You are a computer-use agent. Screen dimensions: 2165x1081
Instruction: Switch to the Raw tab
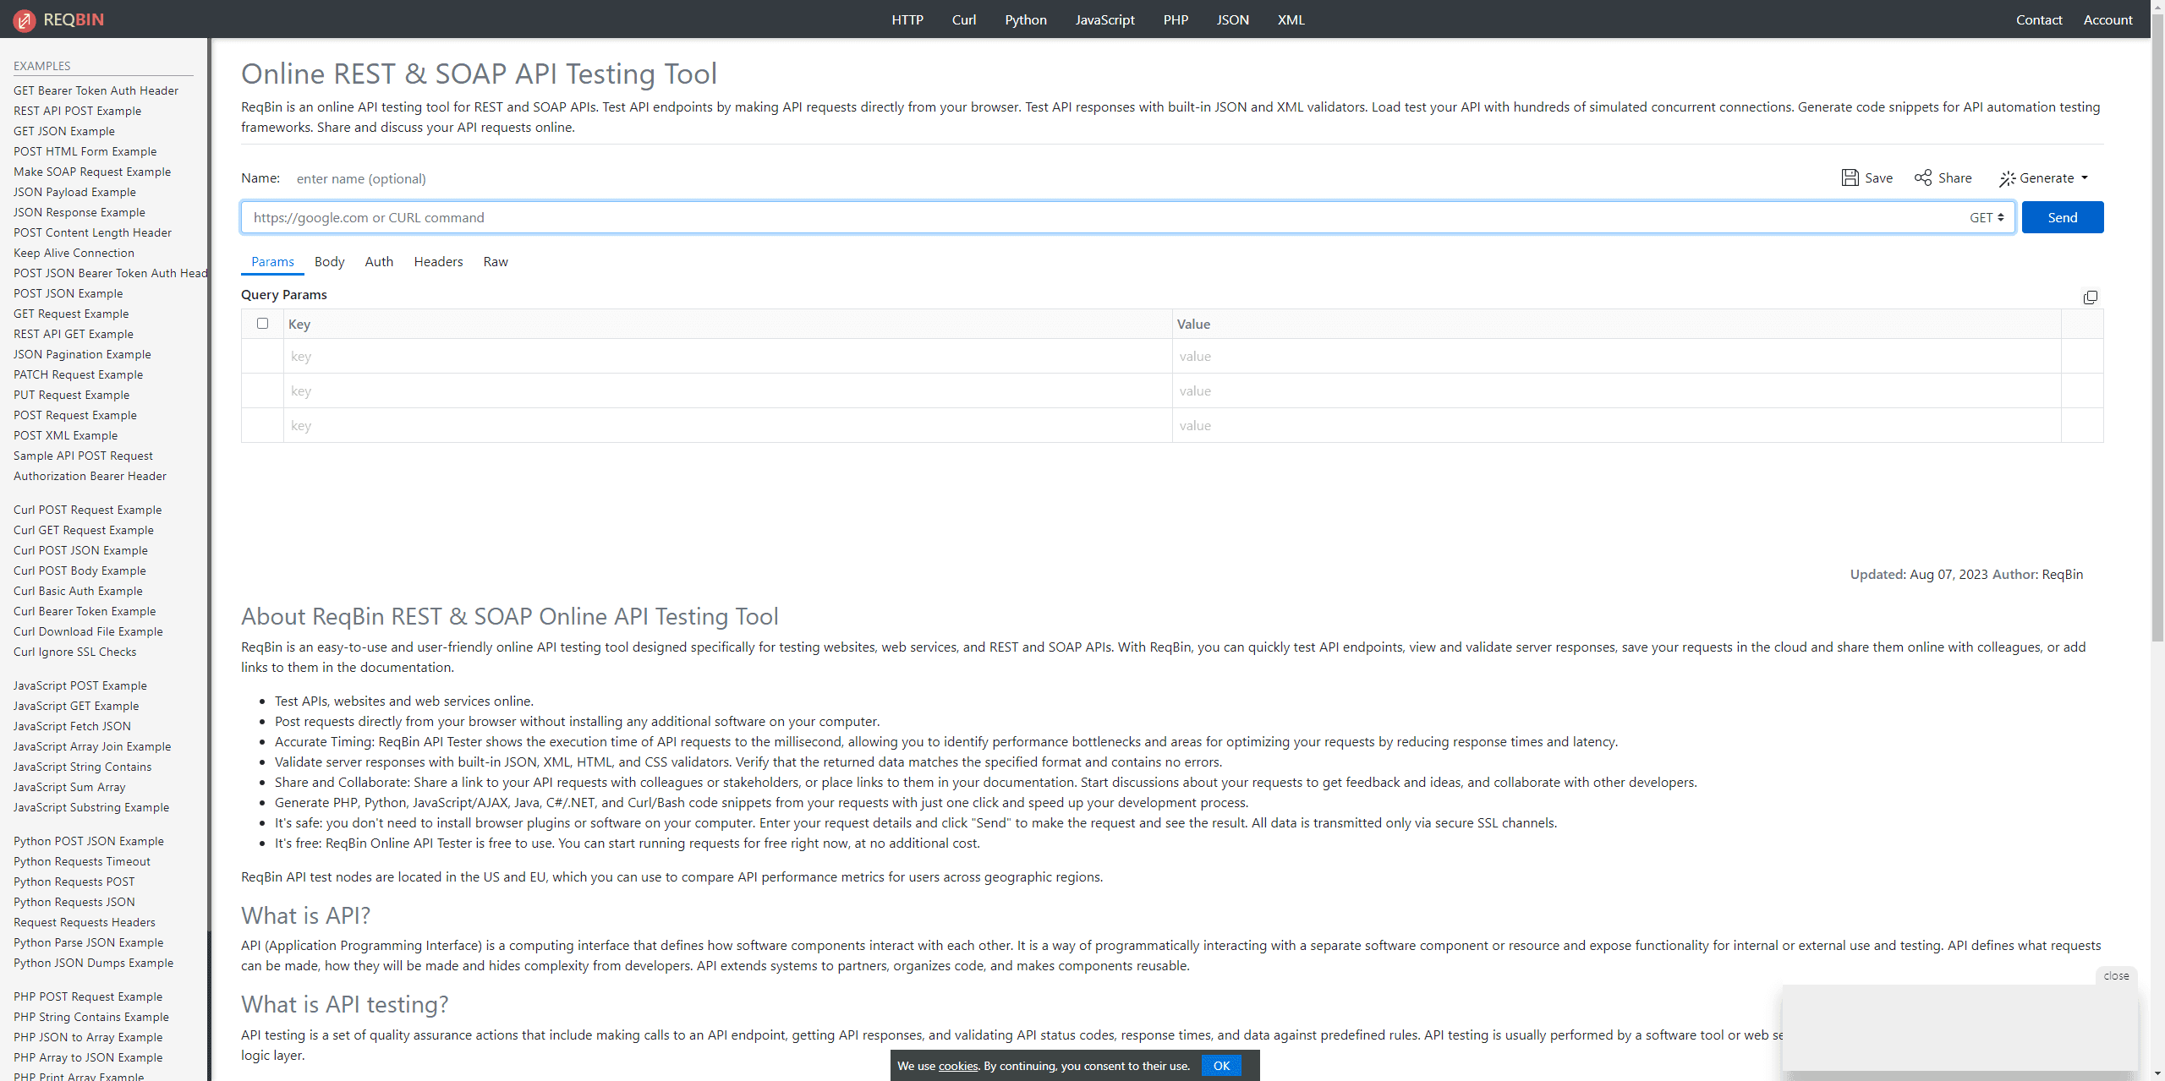click(496, 262)
